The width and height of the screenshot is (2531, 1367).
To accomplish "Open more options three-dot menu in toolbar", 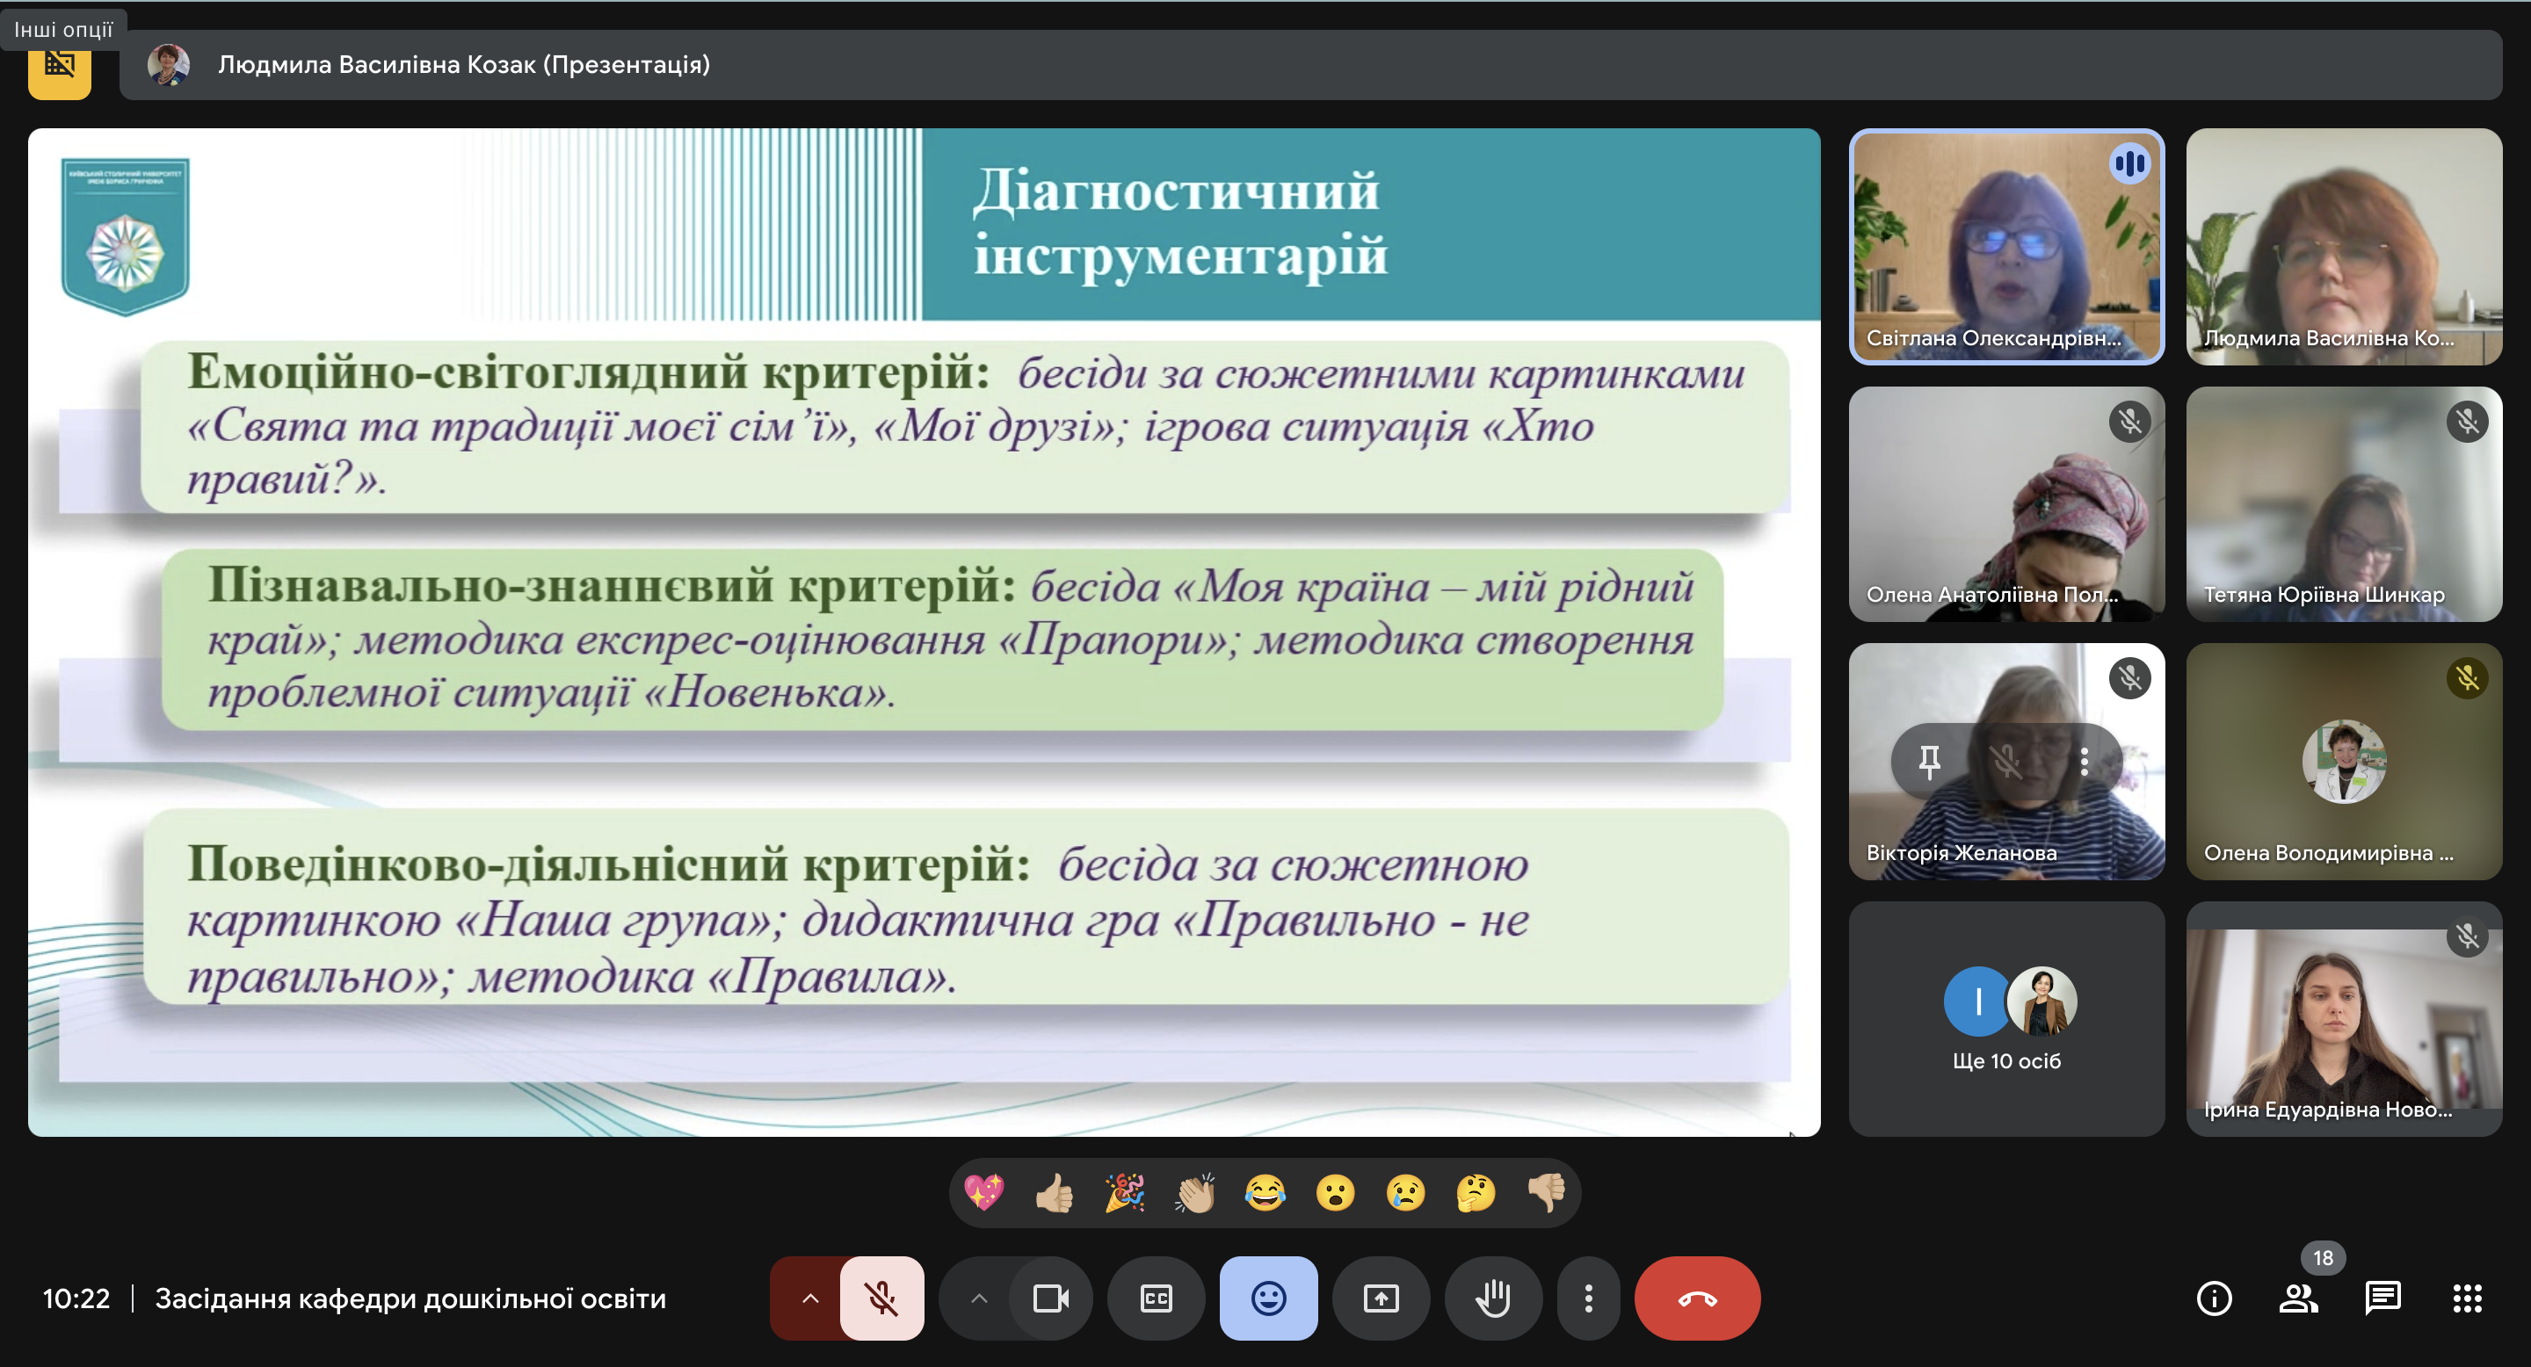I will 1588,1298.
